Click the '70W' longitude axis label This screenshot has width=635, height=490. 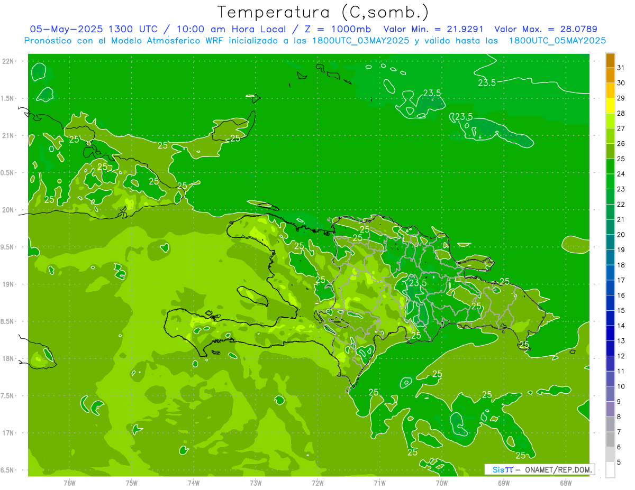pyautogui.click(x=442, y=483)
